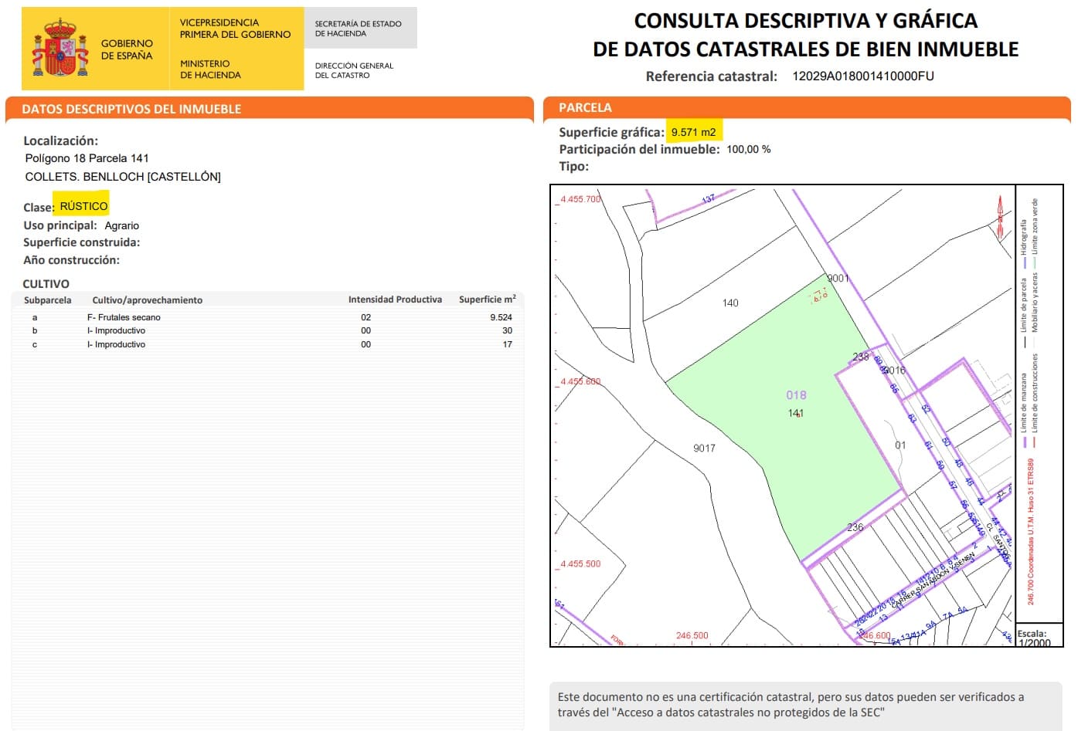1078x731 pixels.
Task: Click the small red building outline in parcel
Action: pyautogui.click(x=819, y=295)
